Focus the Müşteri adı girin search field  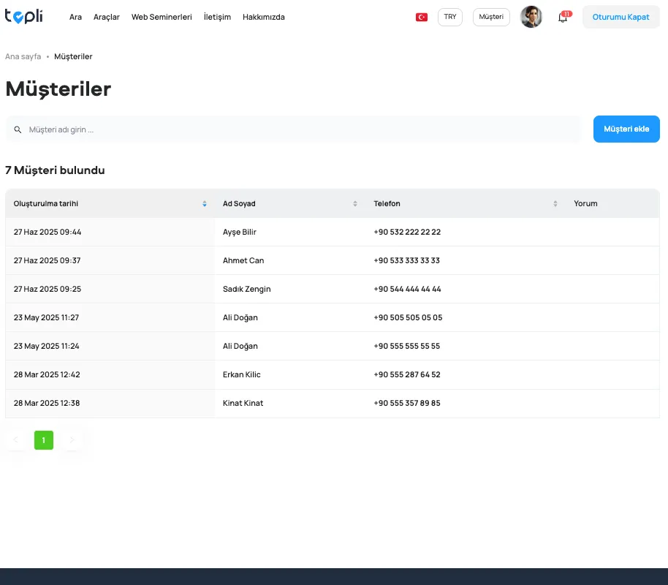[293, 129]
